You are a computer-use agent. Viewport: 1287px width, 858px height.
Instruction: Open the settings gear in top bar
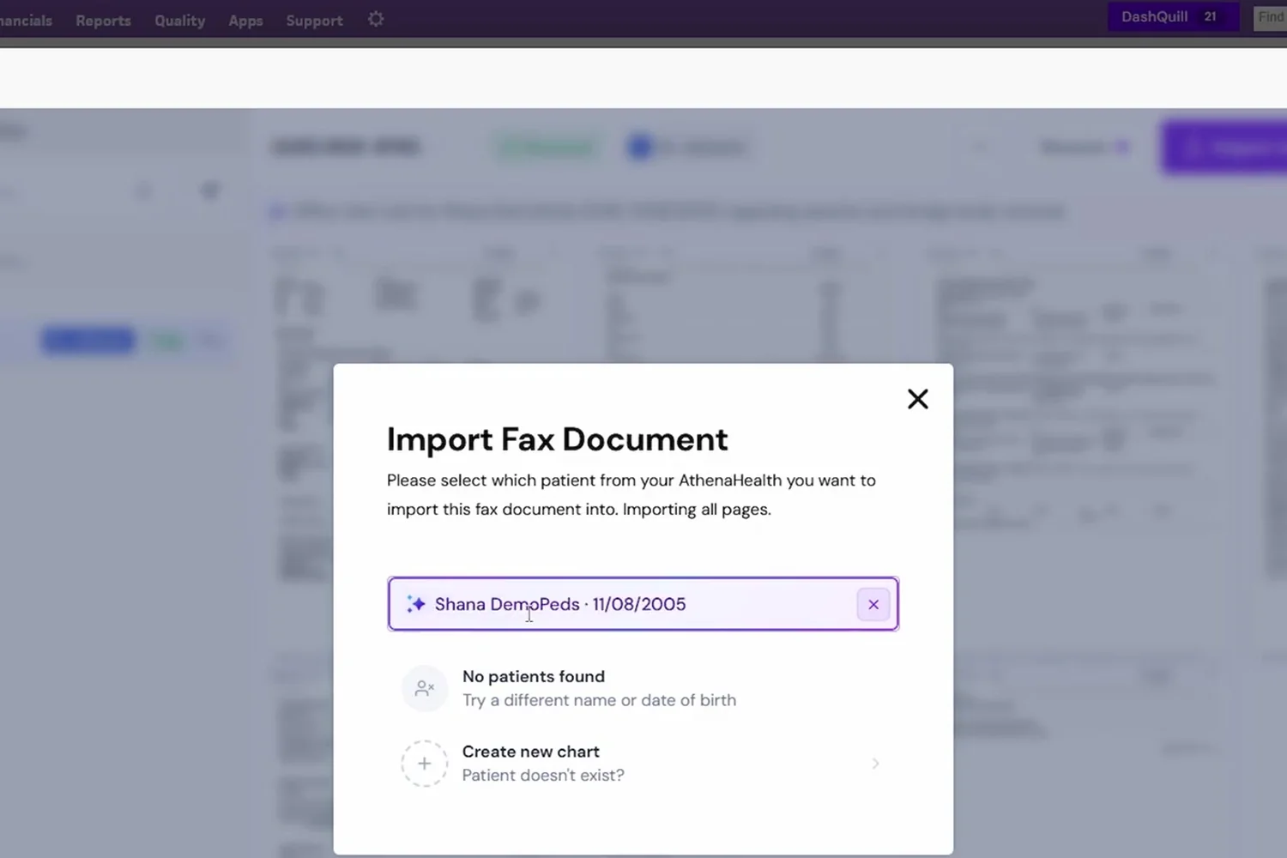[x=376, y=19]
